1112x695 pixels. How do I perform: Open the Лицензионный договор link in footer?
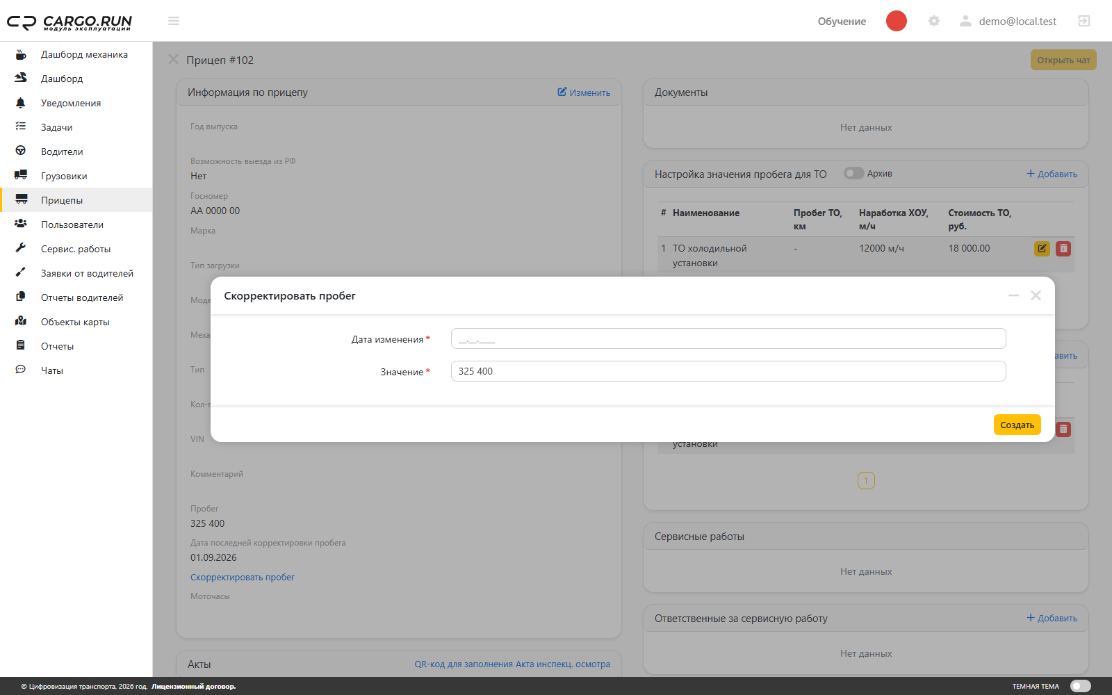coord(194,687)
